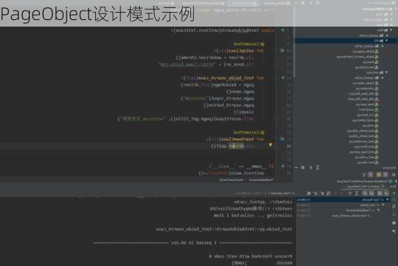This screenshot has width=398, height=266.
Task: Toggle show passed tests in Run toolbar
Action: click(386, 194)
